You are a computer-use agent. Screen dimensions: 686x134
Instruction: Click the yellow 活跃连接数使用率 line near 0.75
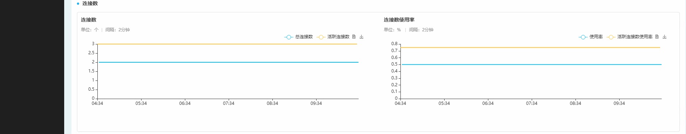point(530,47)
